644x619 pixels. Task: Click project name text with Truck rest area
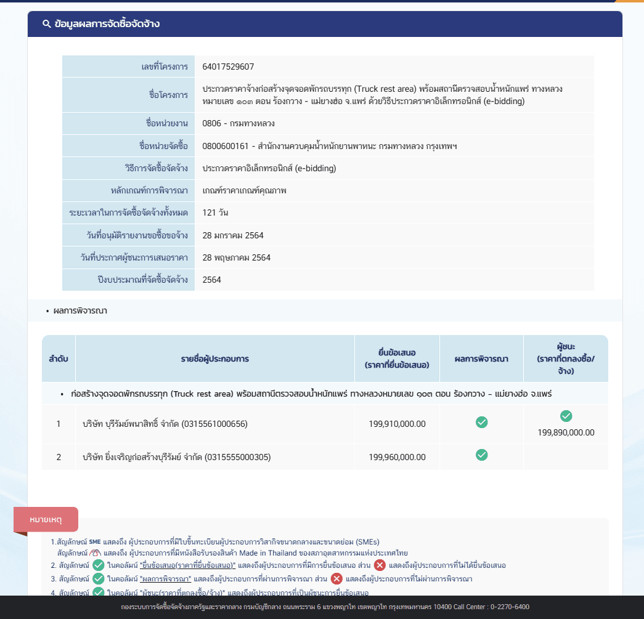click(x=382, y=95)
